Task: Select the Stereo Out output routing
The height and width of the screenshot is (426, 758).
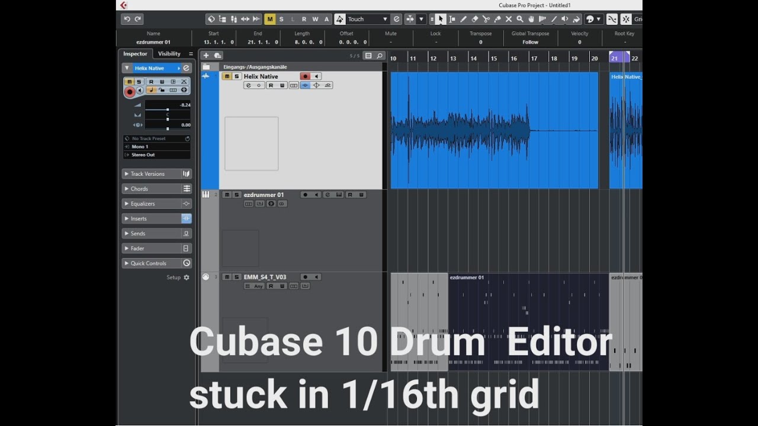Action: click(157, 155)
